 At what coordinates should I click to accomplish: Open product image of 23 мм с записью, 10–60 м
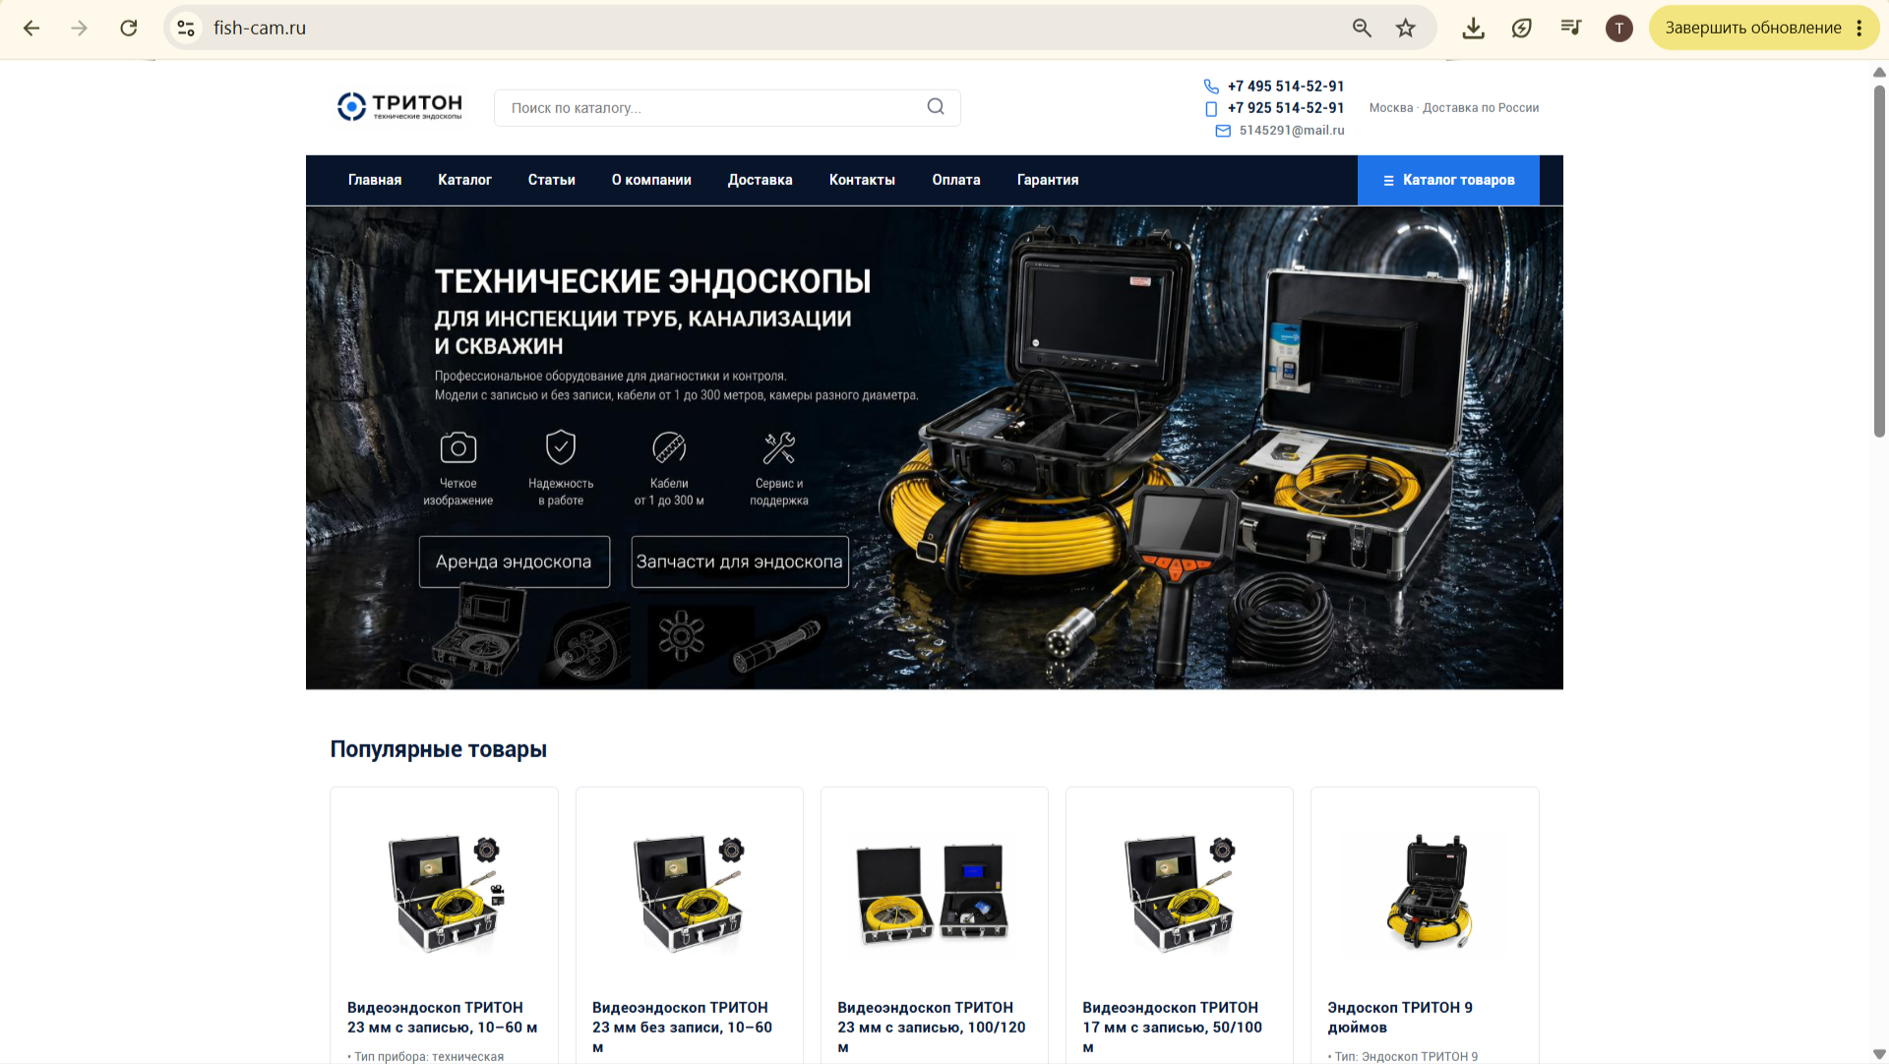click(445, 893)
